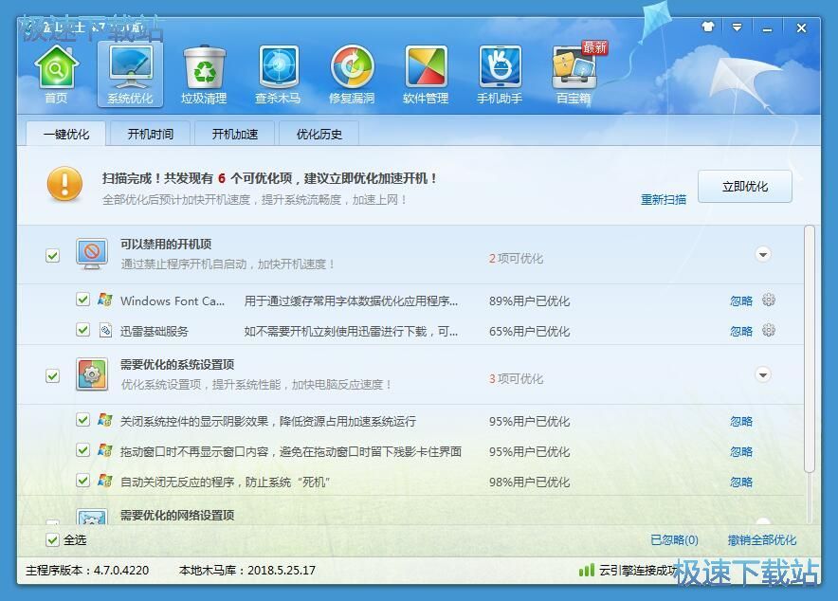Click icon beside 关闭系统控件的显示阴影效果

point(105,420)
